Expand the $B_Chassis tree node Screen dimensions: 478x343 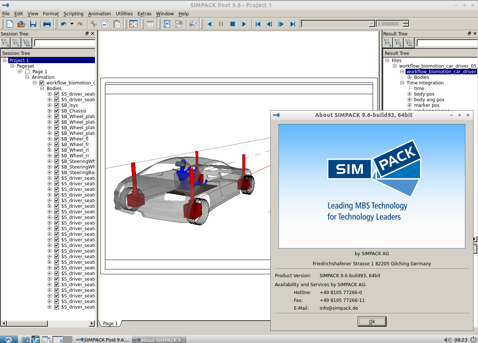pyautogui.click(x=50, y=111)
